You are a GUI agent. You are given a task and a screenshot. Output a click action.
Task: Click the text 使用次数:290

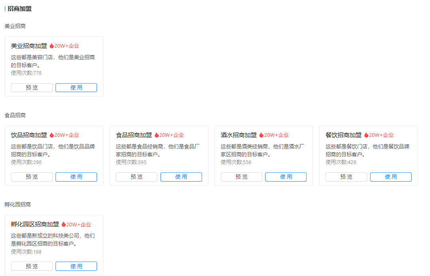point(26,162)
